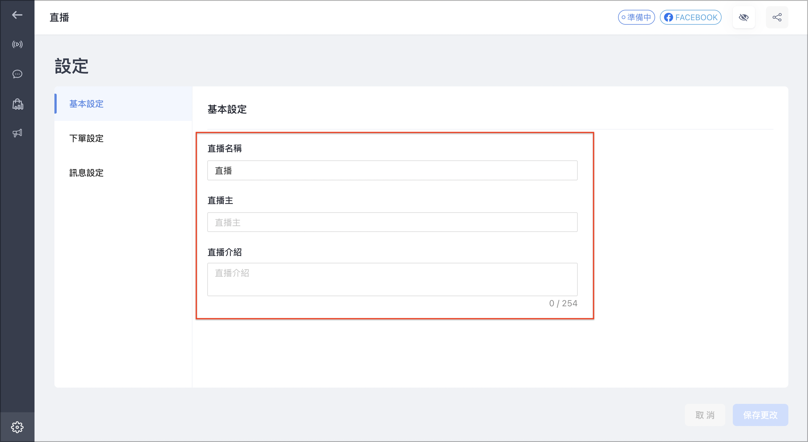Image resolution: width=808 pixels, height=442 pixels.
Task: Click the 準備中 status badge
Action: pyautogui.click(x=636, y=17)
